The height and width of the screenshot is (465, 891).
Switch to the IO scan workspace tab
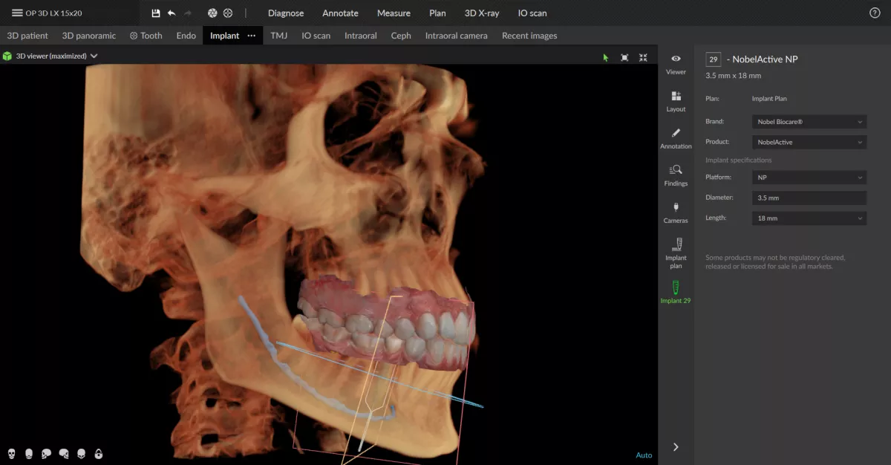click(316, 36)
